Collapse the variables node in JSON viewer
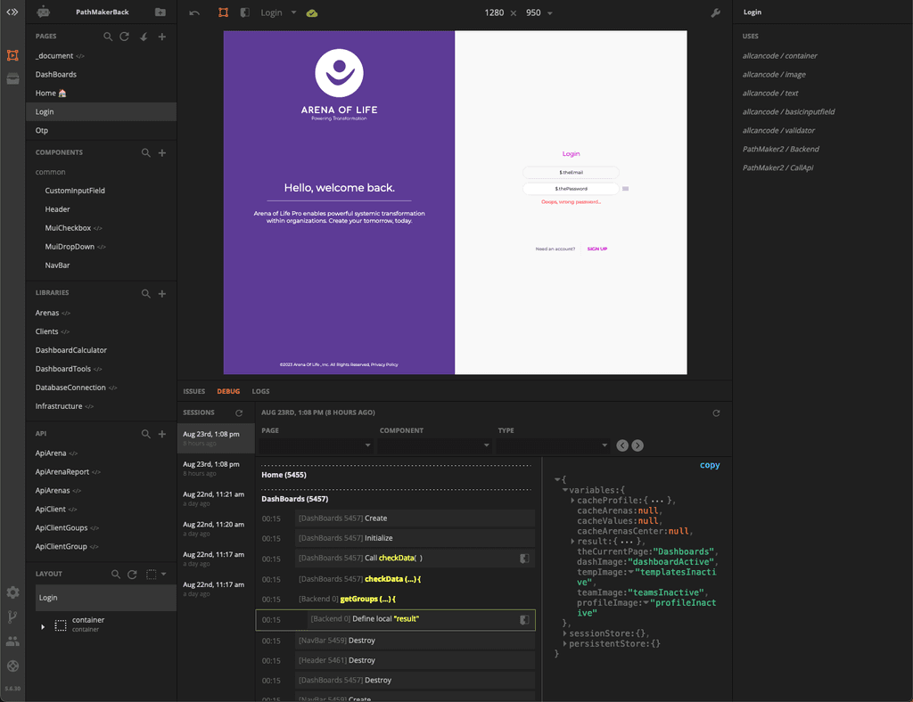913x702 pixels. click(x=564, y=490)
